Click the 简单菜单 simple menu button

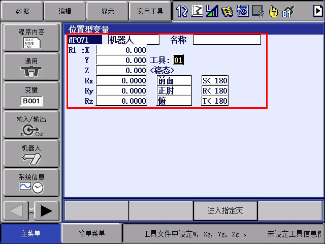[92, 233]
